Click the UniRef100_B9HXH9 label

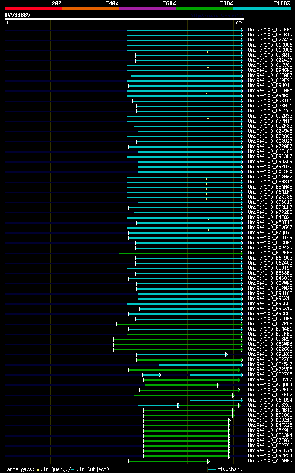(270, 162)
